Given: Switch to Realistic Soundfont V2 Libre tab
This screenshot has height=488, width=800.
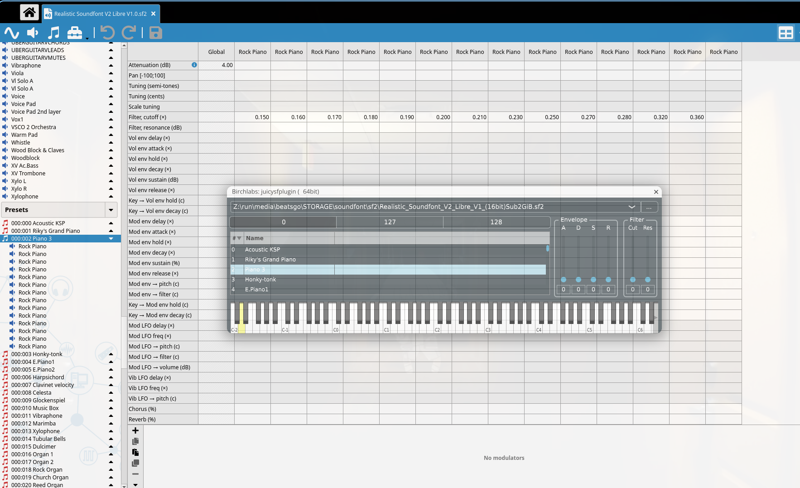Looking at the screenshot, I should [x=100, y=14].
